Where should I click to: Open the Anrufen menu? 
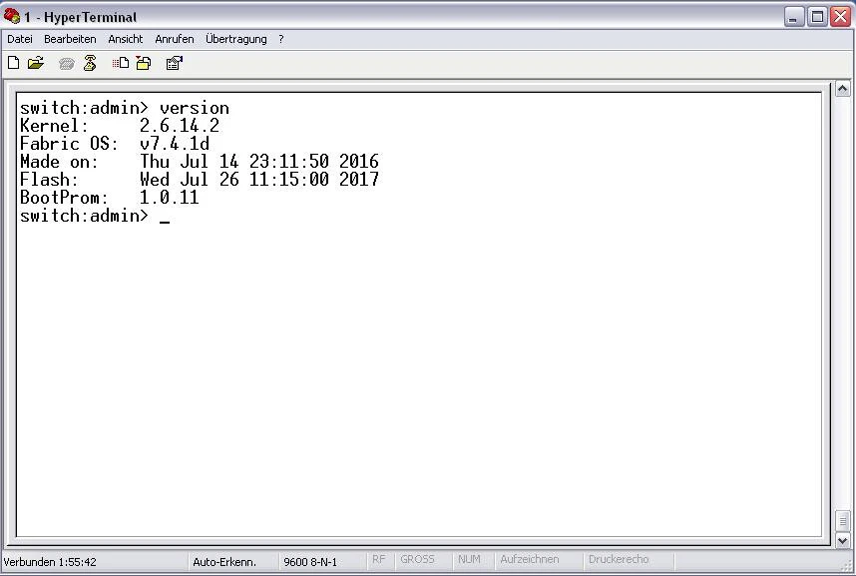click(x=175, y=39)
